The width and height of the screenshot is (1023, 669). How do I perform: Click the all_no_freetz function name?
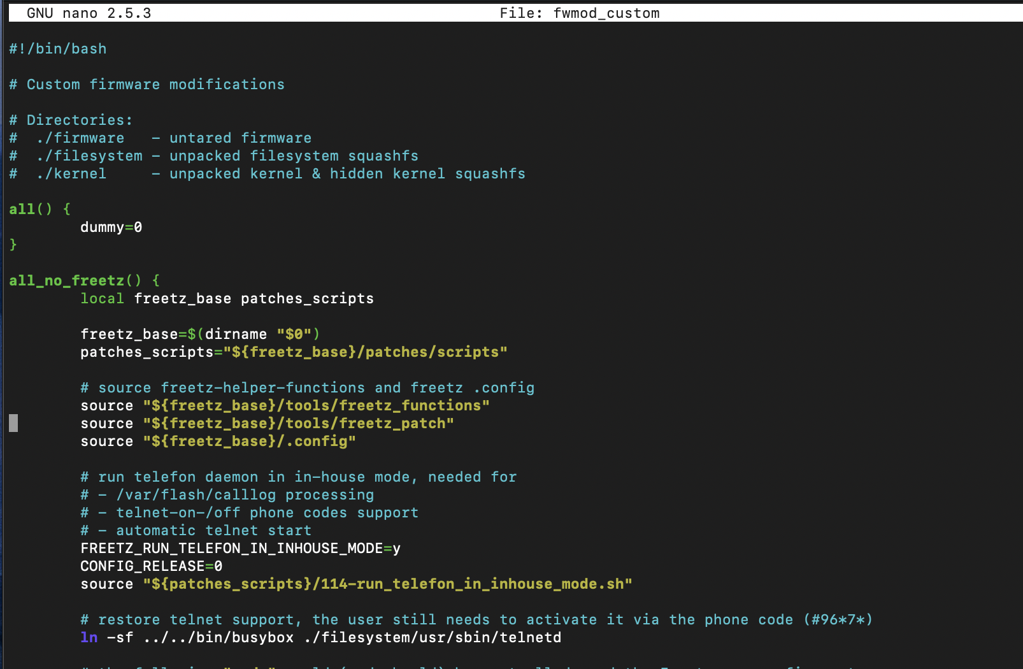click(x=66, y=281)
